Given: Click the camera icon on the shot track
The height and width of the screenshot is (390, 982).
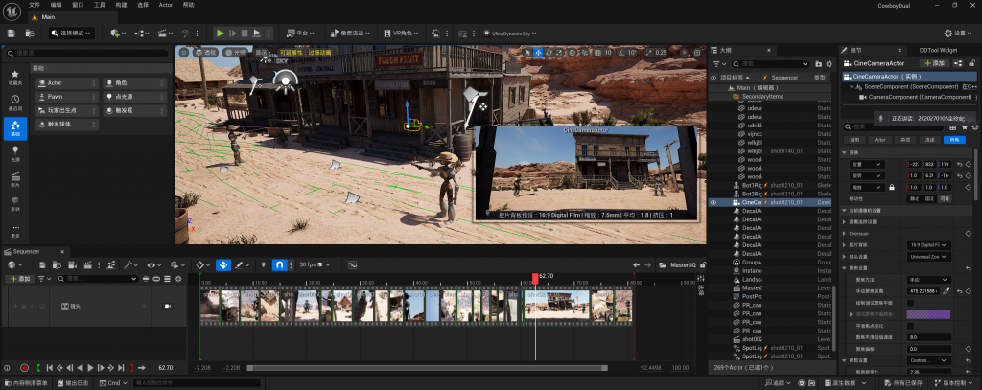Looking at the screenshot, I should 167,305.
